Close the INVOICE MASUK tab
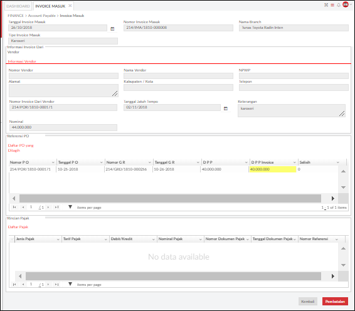 [x=70, y=6]
